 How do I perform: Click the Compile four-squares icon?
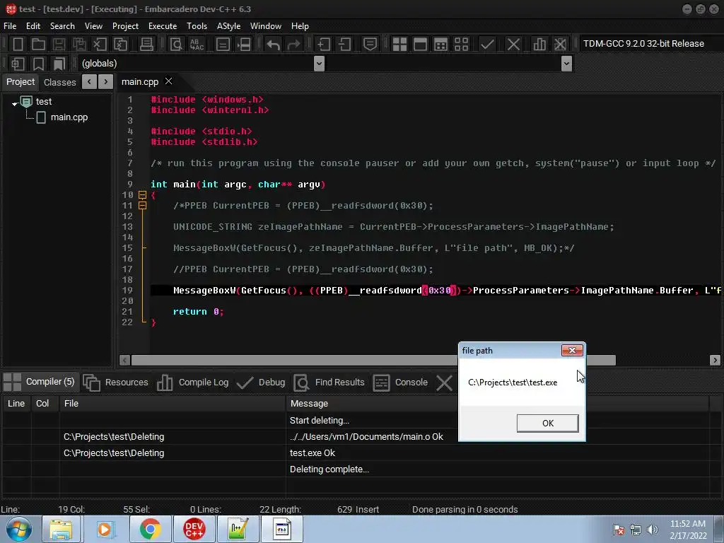(x=399, y=45)
